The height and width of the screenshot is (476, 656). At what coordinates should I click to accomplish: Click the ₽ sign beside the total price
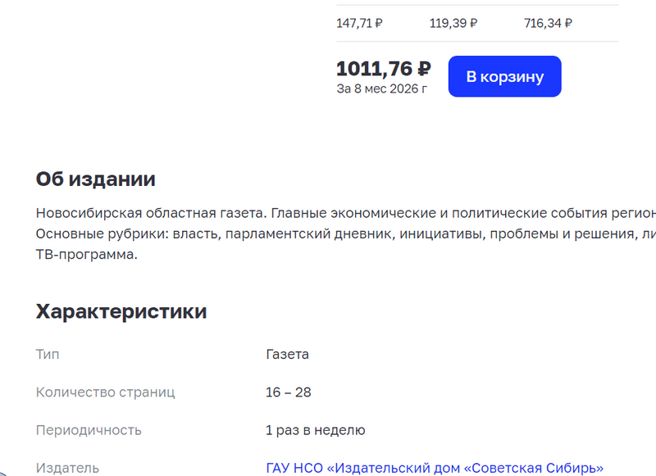click(x=424, y=69)
